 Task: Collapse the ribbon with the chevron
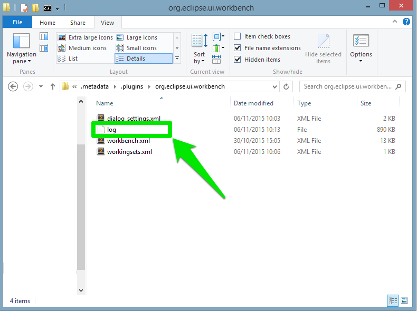[395, 22]
